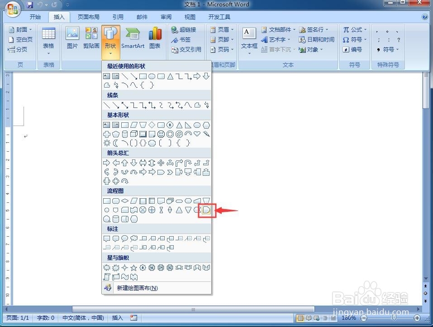Choose the moon shape in basic shapes
The height and width of the screenshot is (327, 433).
116,143
